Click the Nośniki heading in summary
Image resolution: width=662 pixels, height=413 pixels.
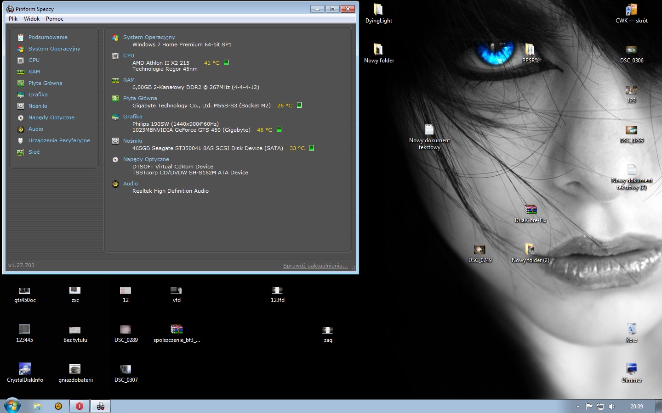coord(132,141)
